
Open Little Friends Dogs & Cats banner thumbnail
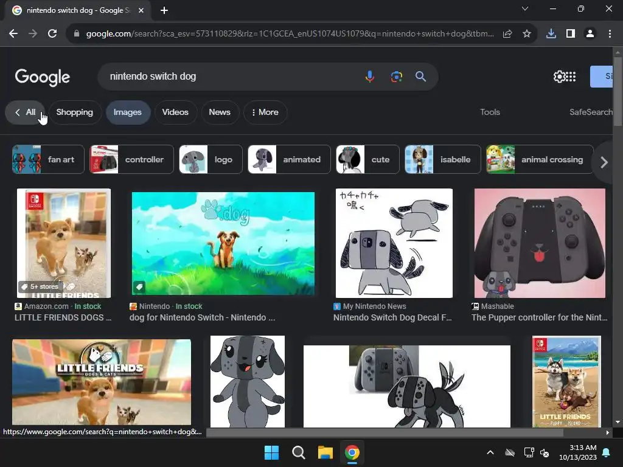pos(102,382)
